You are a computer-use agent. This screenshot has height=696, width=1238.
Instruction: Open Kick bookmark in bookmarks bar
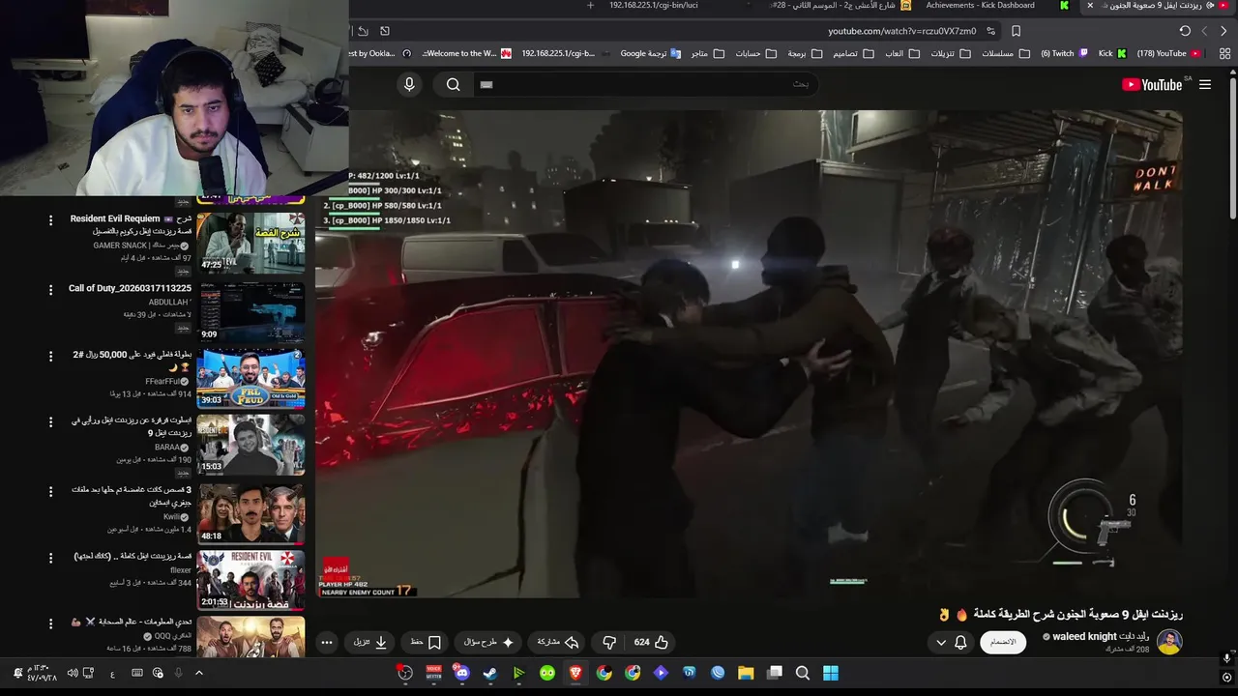[x=1112, y=53]
